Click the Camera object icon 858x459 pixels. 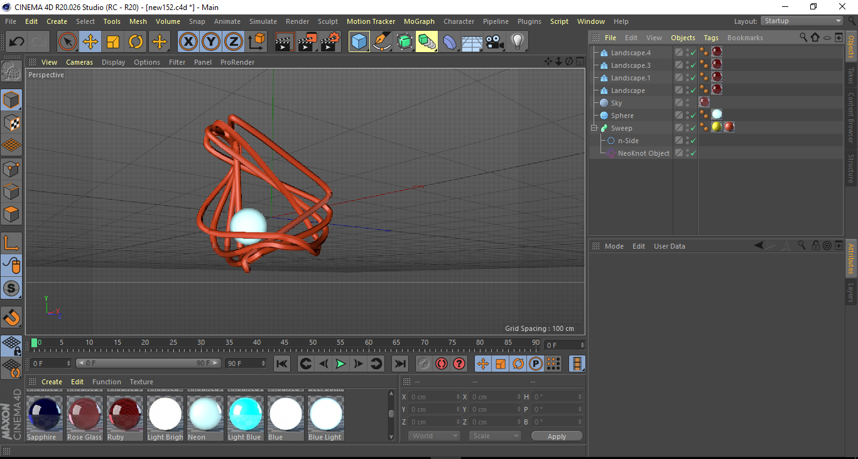point(494,42)
